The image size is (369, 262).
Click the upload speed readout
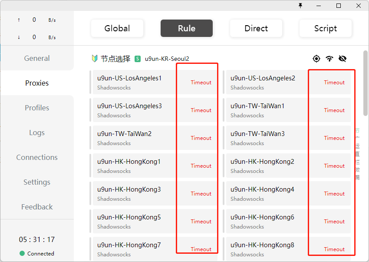click(37, 20)
